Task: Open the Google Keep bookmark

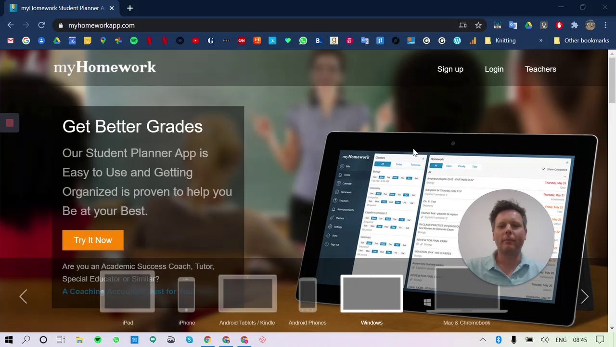Action: pos(88,40)
